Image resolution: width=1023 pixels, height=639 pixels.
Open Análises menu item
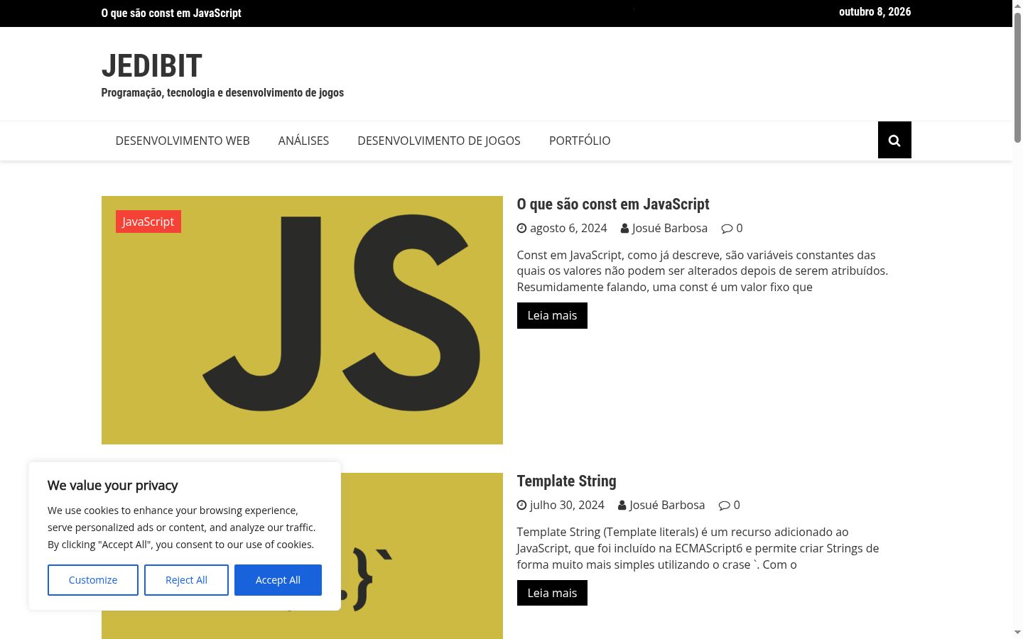(303, 141)
